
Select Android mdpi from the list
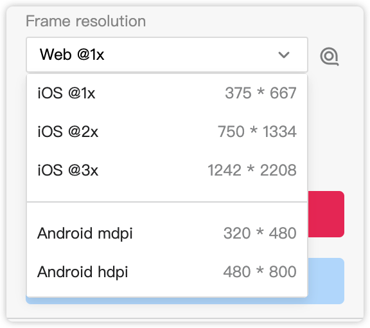[167, 233]
